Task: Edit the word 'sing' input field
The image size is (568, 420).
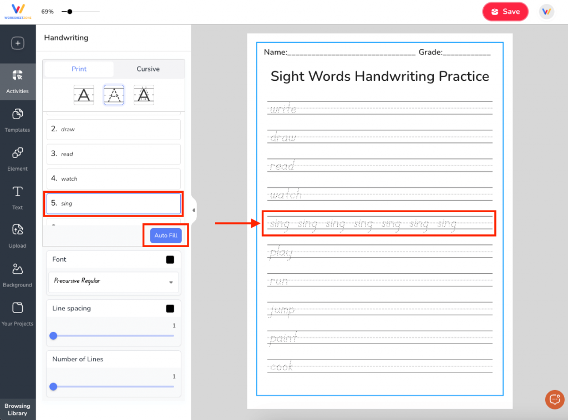Action: tap(113, 203)
